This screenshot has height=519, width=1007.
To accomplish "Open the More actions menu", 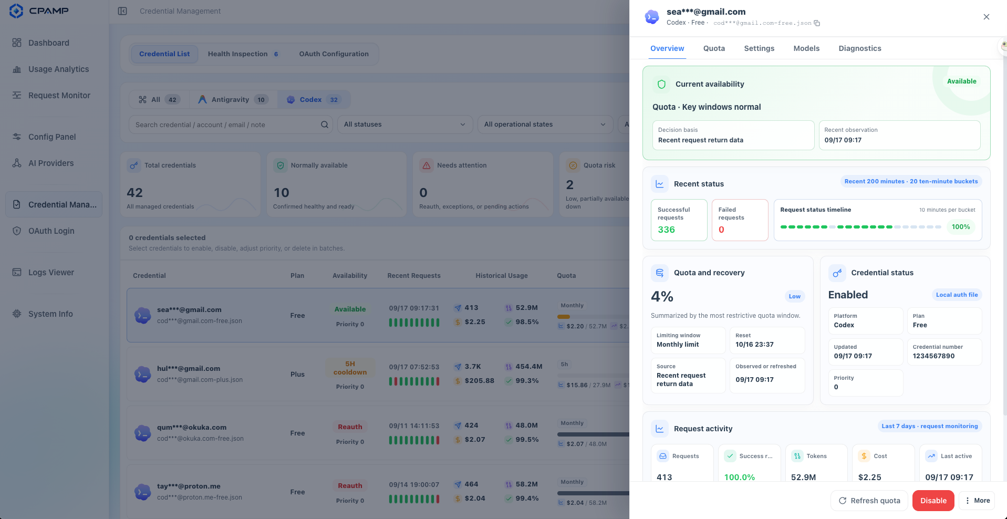I will pyautogui.click(x=977, y=501).
